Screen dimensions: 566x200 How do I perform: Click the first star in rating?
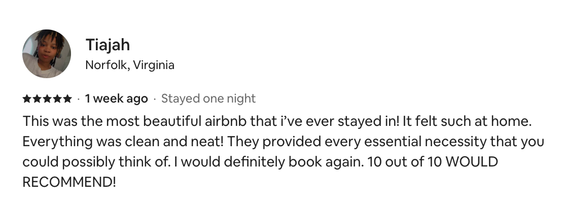coord(27,98)
